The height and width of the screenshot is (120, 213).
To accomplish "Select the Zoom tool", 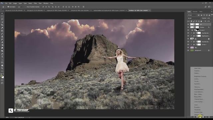I will [x=2, y=68].
